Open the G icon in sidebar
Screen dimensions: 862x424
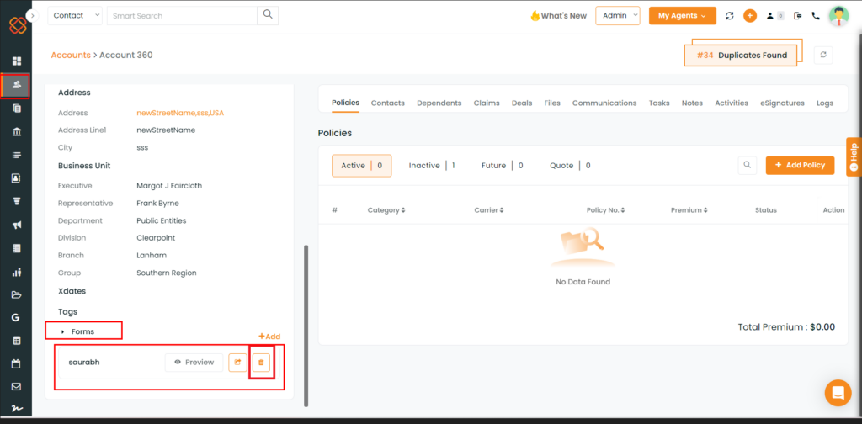click(x=17, y=317)
